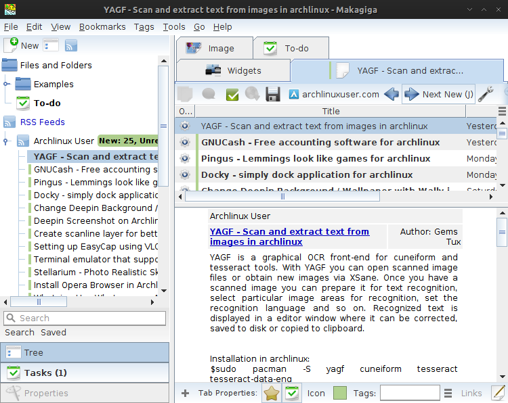Switch to the Widgets tab
This screenshot has width=508, height=403.
pyautogui.click(x=233, y=70)
